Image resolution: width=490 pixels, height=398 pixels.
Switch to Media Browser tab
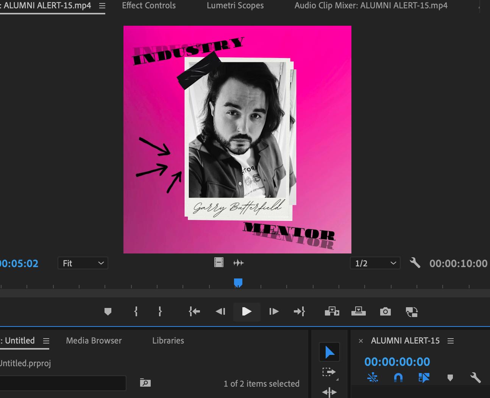click(x=94, y=340)
